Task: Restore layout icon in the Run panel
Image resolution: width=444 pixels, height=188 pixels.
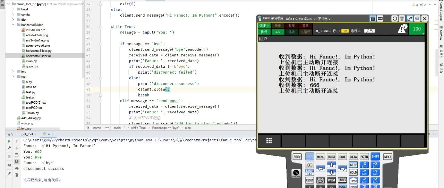Action: (x=9, y=165)
